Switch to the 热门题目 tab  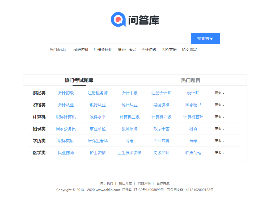(191, 80)
